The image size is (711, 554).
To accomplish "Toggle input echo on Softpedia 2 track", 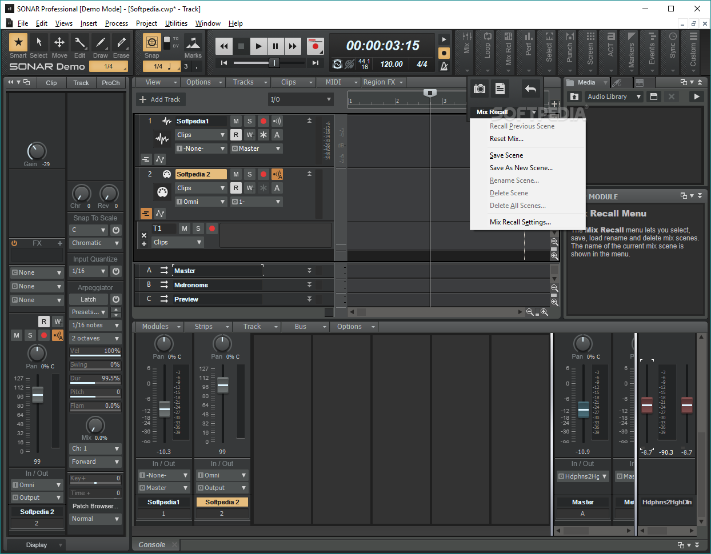I will [x=277, y=174].
